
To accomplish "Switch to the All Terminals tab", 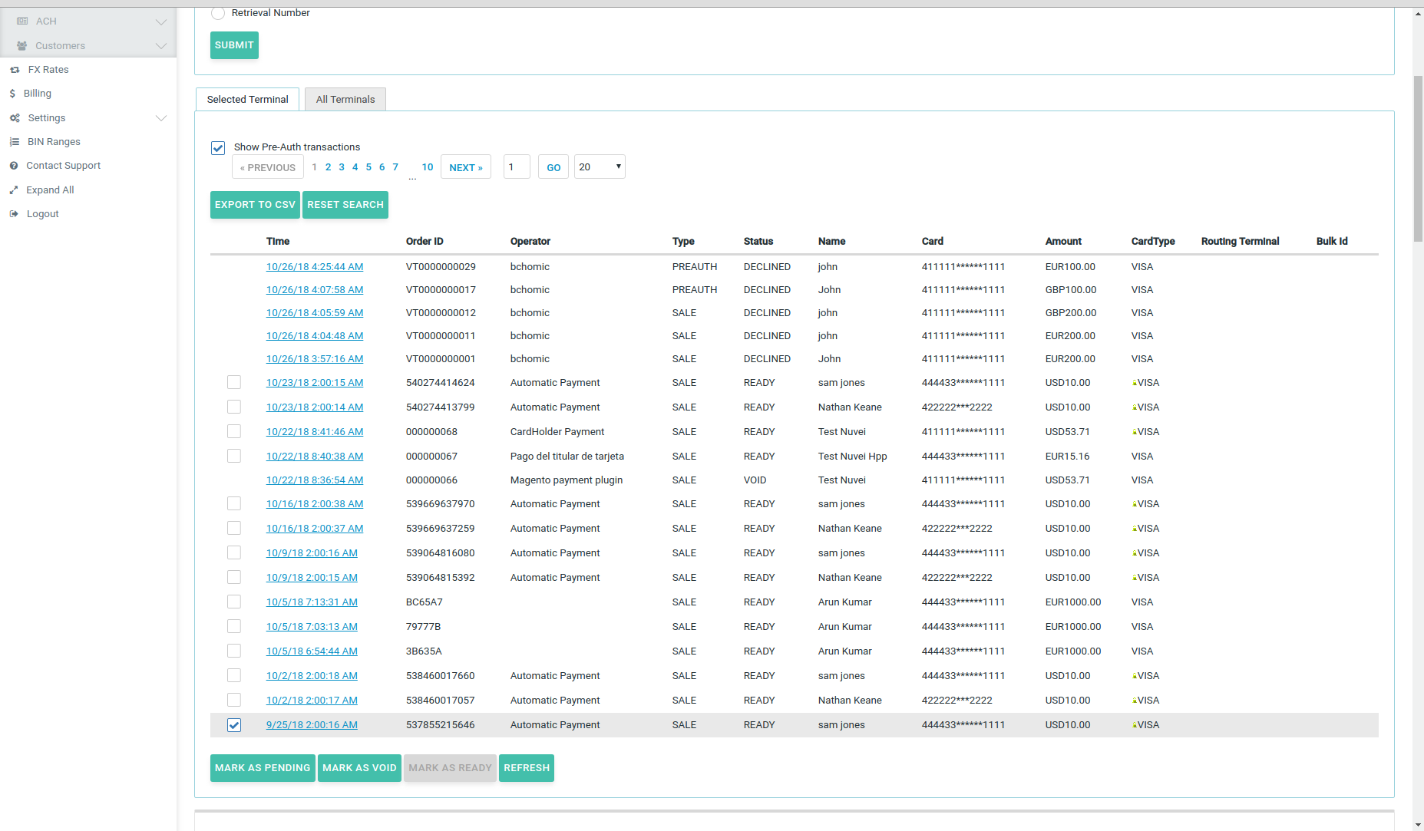I will pyautogui.click(x=345, y=99).
